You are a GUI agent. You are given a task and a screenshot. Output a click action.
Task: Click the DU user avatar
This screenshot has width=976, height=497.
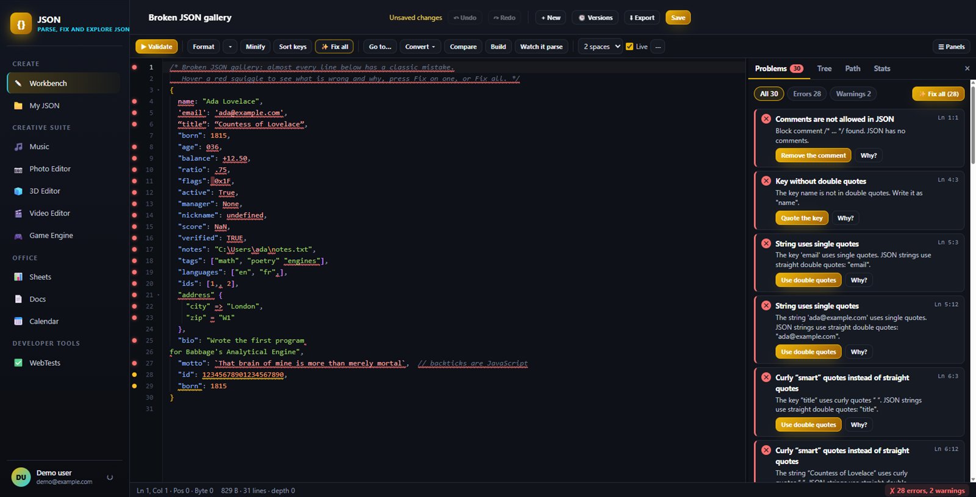coord(21,477)
